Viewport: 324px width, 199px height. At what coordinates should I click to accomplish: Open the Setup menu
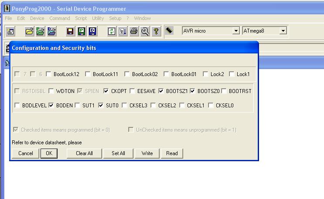pyautogui.click(x=115, y=18)
